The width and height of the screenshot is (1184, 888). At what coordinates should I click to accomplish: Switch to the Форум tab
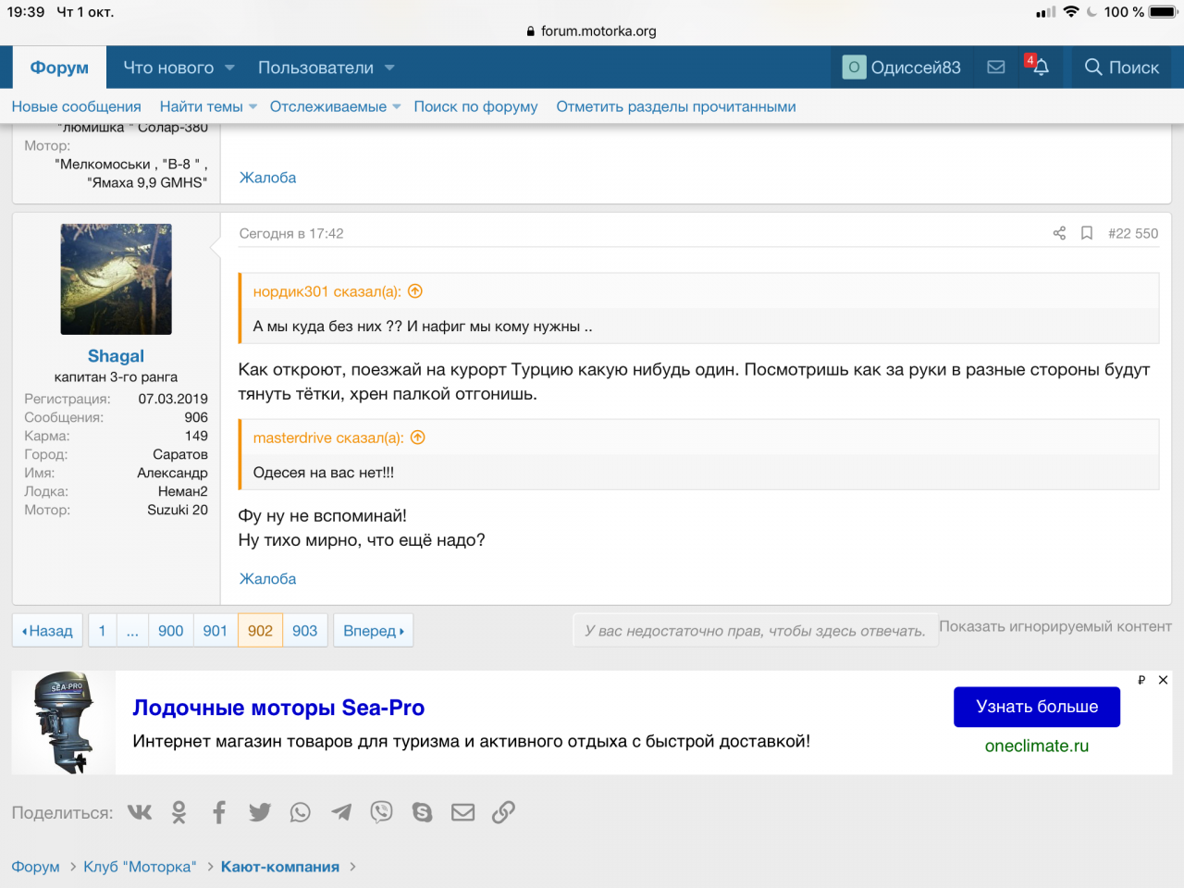click(59, 68)
